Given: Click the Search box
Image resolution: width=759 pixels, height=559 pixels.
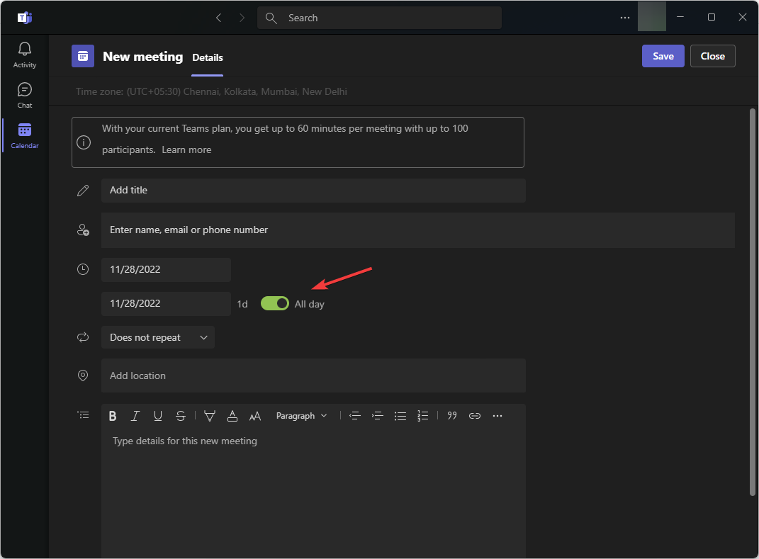Looking at the screenshot, I should [x=380, y=18].
